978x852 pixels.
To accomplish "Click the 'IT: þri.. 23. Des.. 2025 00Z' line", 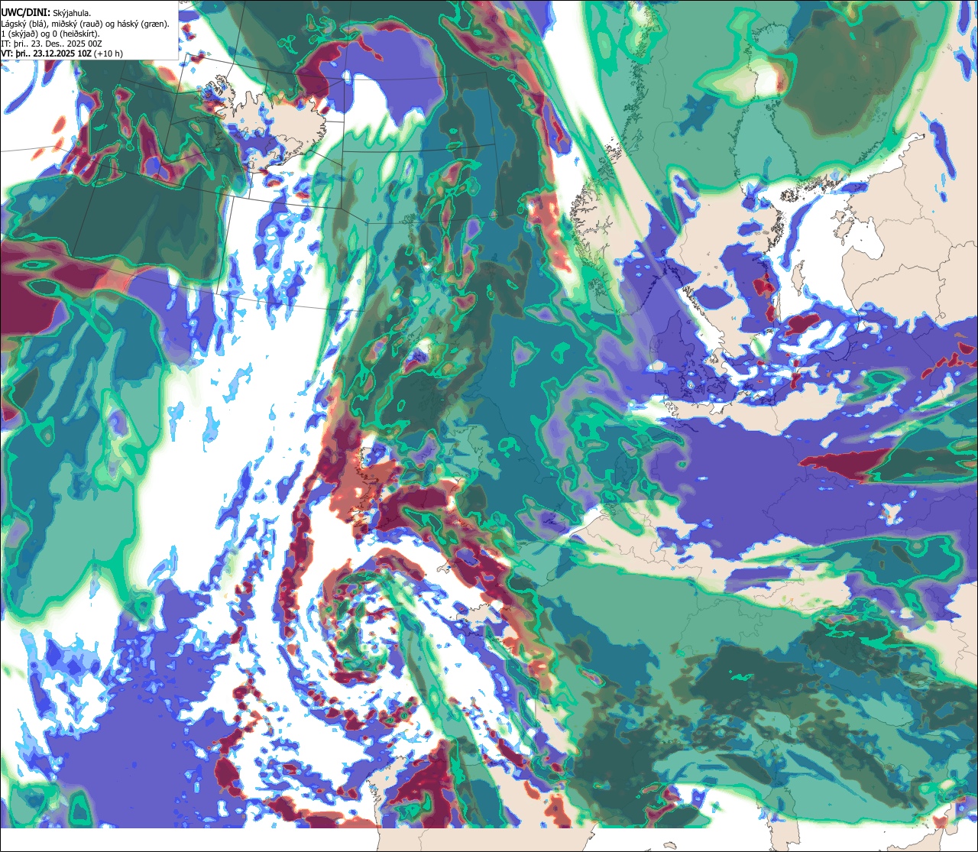I will point(52,44).
